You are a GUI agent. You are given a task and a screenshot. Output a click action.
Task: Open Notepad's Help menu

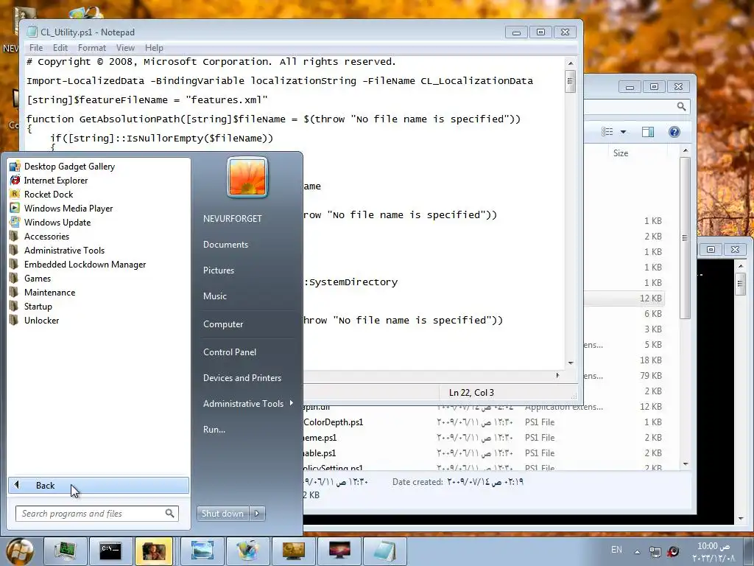coord(154,48)
